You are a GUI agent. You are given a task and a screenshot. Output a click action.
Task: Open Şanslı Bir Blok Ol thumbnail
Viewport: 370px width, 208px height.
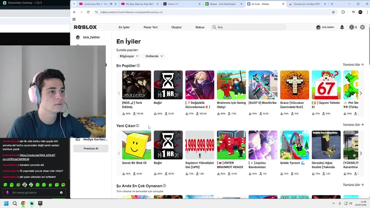(136, 145)
